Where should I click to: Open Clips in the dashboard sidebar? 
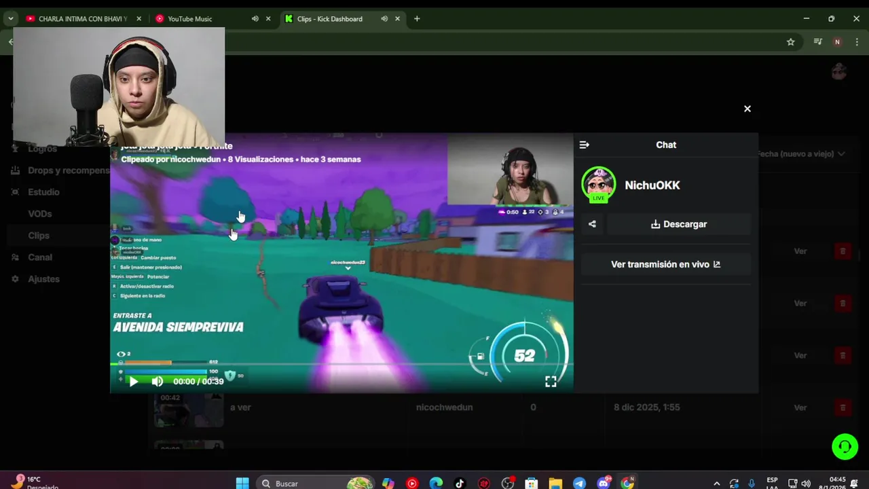click(39, 236)
